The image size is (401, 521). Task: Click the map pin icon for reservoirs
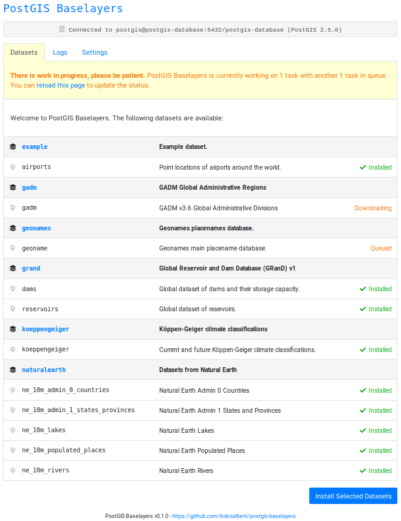(13, 309)
